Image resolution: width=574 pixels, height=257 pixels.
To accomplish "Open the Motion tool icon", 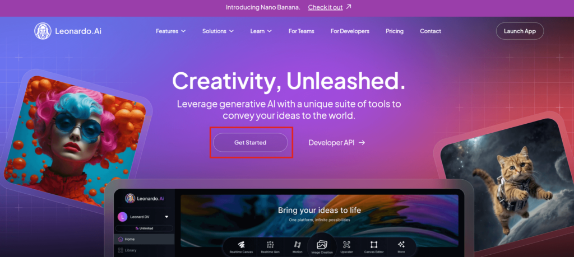I will (x=297, y=244).
